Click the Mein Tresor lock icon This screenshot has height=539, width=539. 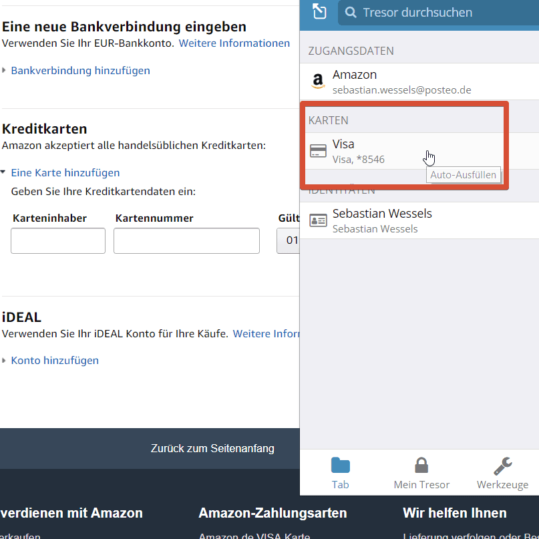pos(421,465)
